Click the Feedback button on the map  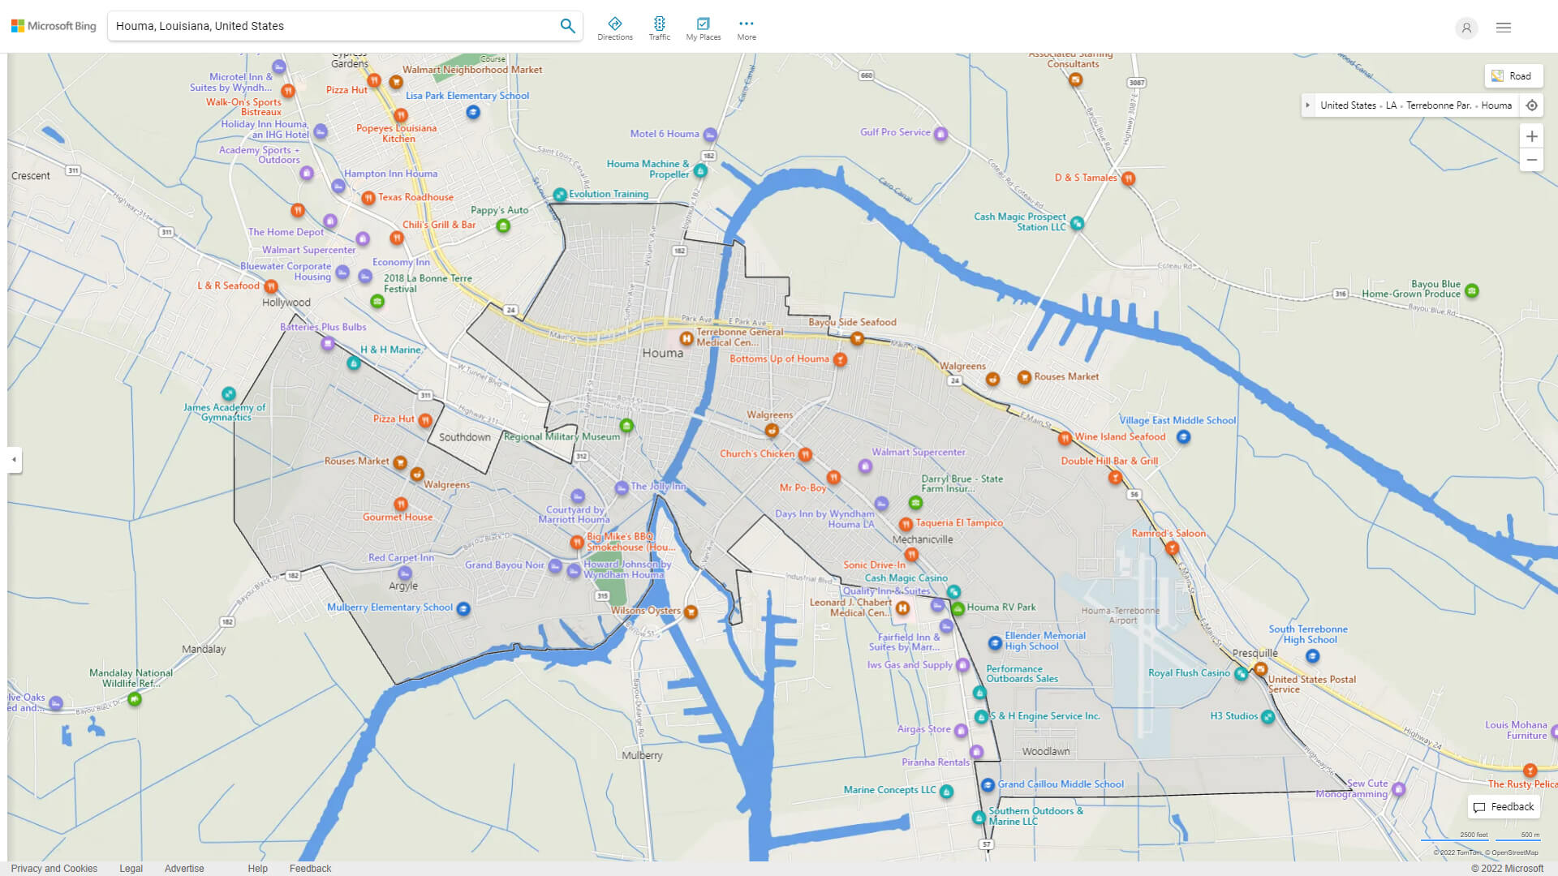click(1503, 806)
